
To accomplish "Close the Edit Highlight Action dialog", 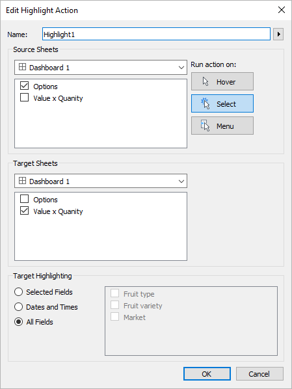I will (x=282, y=10).
